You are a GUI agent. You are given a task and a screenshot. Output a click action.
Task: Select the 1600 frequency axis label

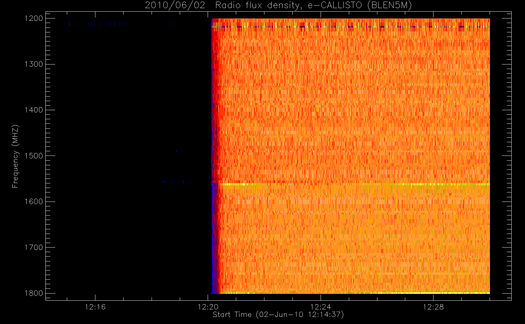pos(34,202)
